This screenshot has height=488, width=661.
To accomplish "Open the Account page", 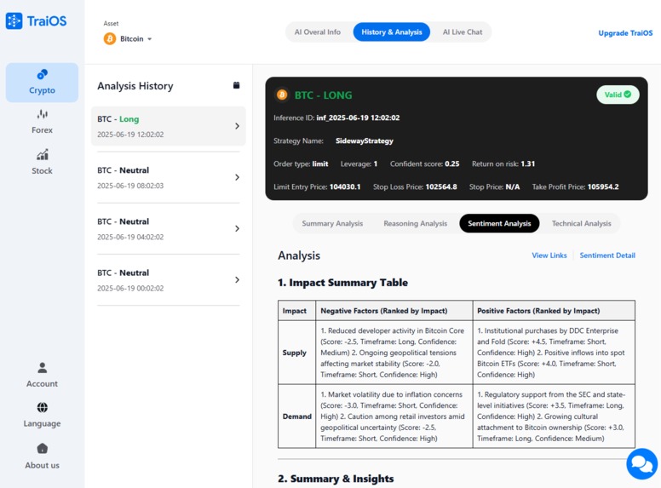I will tap(42, 375).
